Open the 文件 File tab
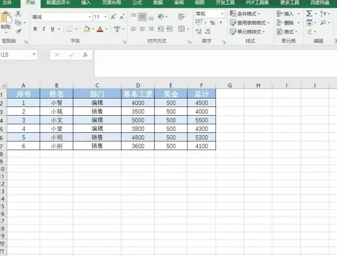The width and height of the screenshot is (337, 256). pyautogui.click(x=7, y=2)
